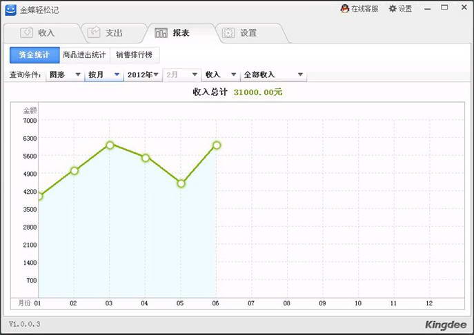Click the 07 month axis label
This screenshot has width=474, height=335.
[x=251, y=303]
